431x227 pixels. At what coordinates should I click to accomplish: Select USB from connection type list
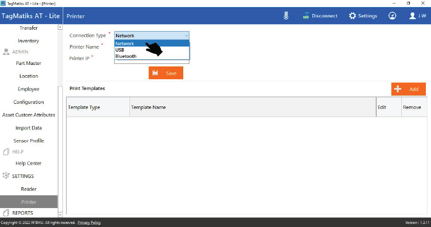pos(120,50)
